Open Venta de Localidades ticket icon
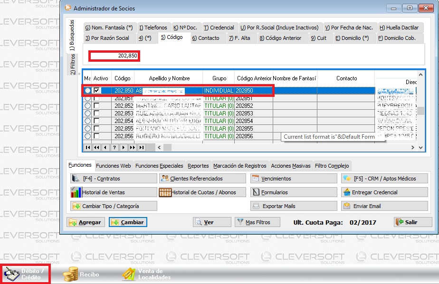Image resolution: width=439 pixels, height=284 pixels. tap(128, 274)
